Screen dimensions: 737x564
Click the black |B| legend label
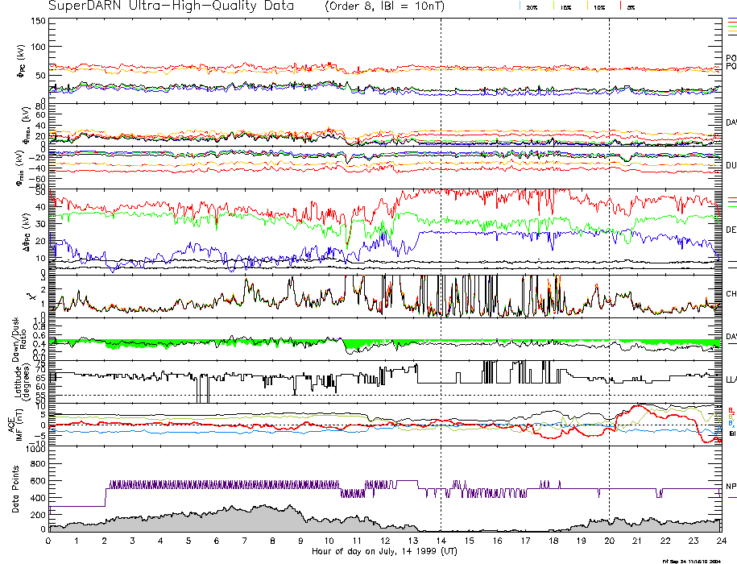click(x=732, y=433)
